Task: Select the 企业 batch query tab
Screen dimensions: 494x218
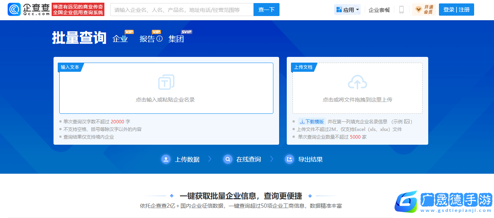Action: pyautogui.click(x=120, y=39)
